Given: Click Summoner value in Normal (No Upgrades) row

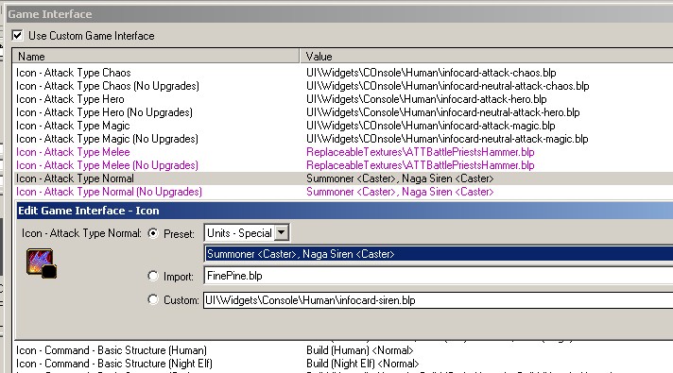Looking at the screenshot, I should tap(400, 192).
